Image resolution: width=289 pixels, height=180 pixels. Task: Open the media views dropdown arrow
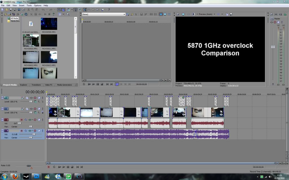(64, 14)
